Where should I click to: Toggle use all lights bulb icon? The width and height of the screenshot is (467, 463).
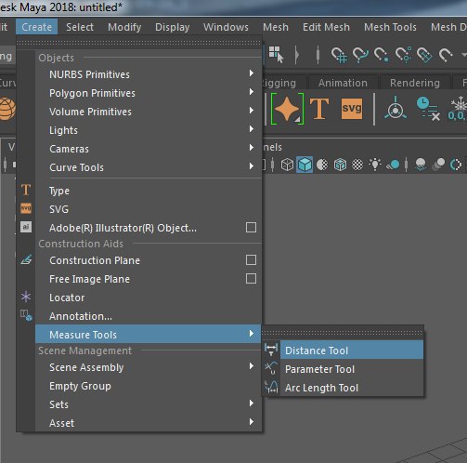[x=375, y=165]
